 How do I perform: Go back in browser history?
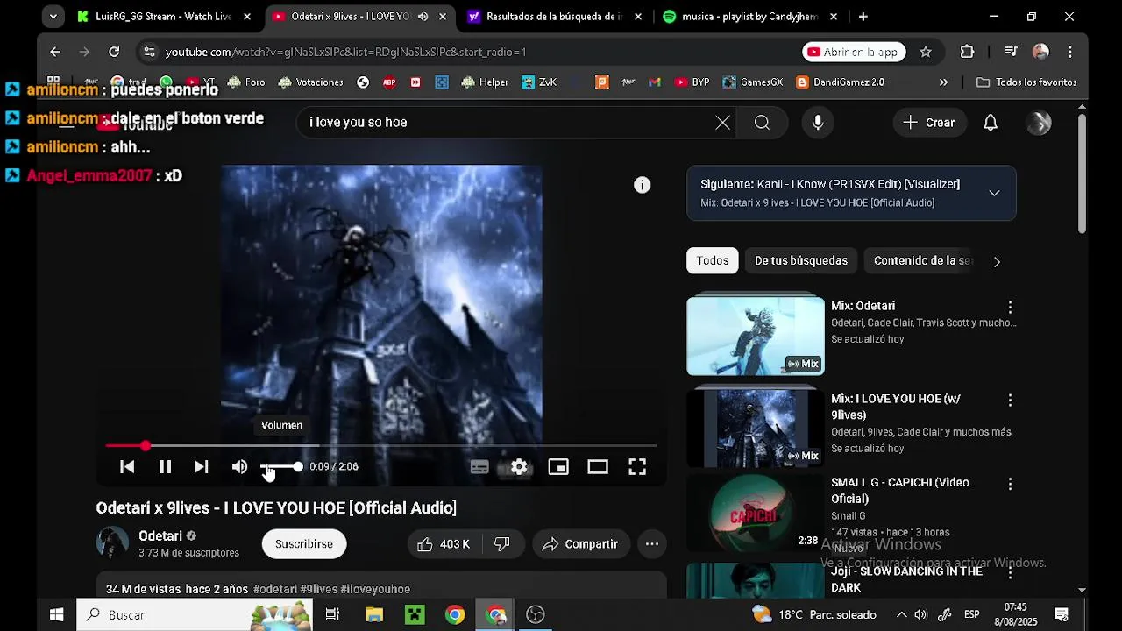click(x=55, y=52)
